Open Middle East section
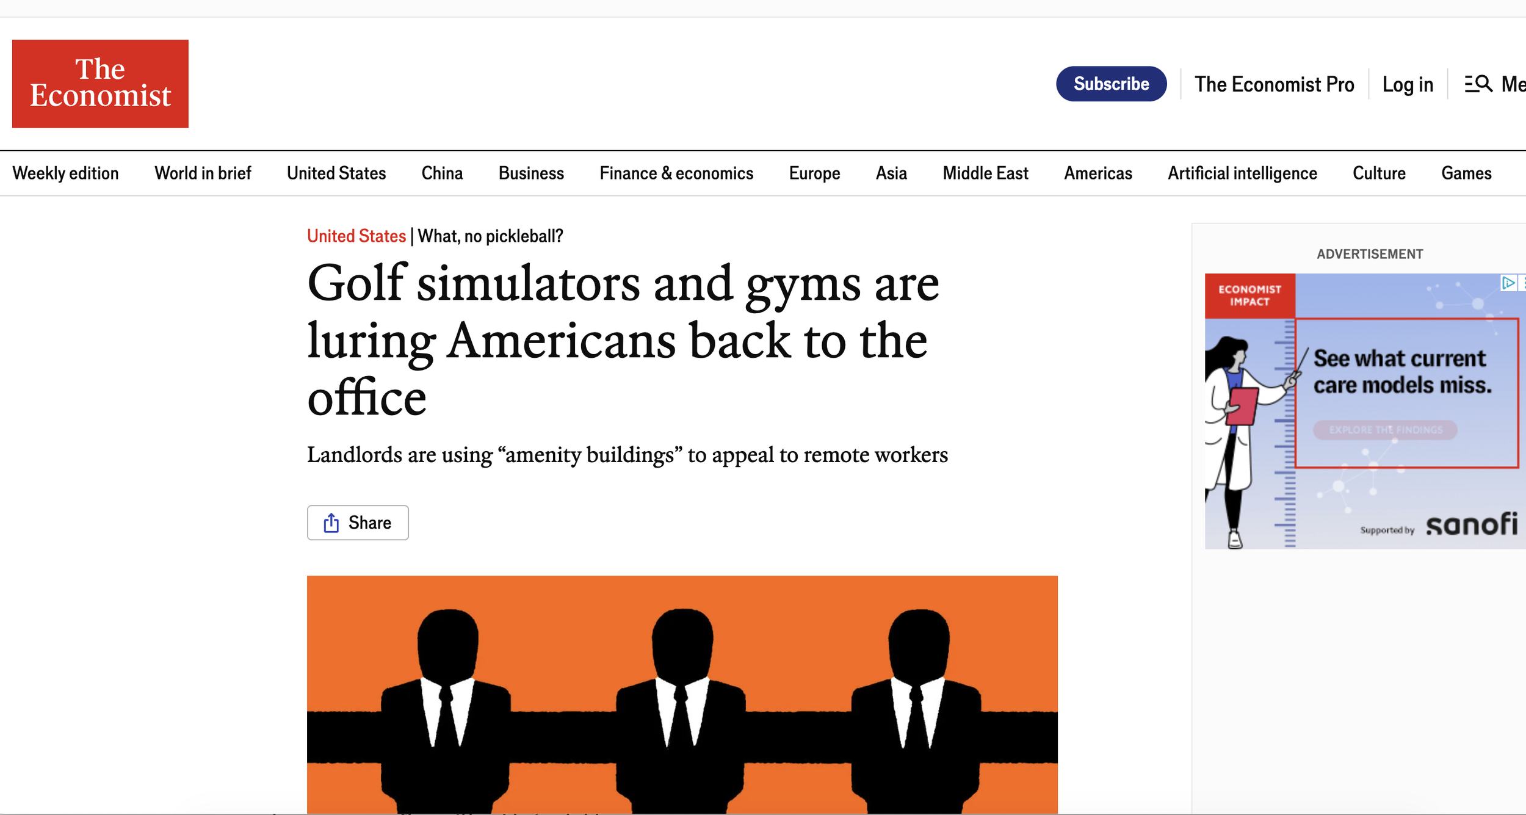Screen dimensions: 1526x815 [x=985, y=173]
